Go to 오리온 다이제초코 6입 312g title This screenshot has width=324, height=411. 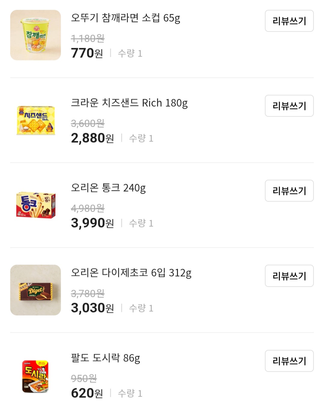pos(131,273)
